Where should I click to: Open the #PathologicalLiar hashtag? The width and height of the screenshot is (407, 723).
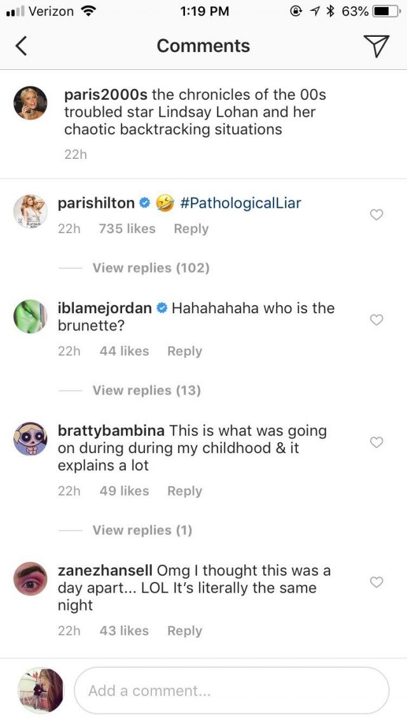(240, 203)
